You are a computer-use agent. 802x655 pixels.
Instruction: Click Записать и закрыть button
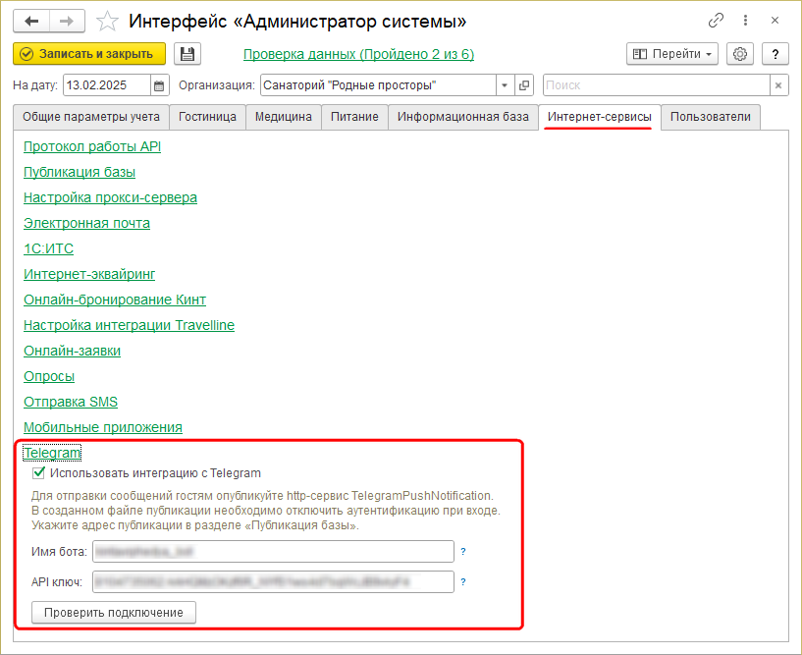point(89,54)
